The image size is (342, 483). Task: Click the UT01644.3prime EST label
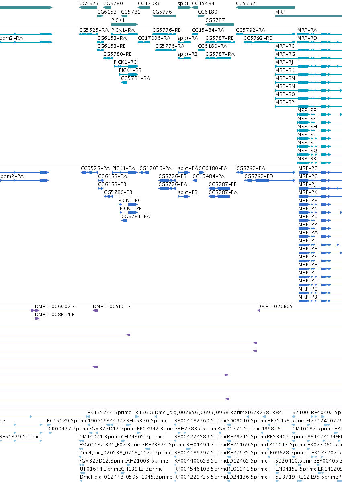point(100,469)
